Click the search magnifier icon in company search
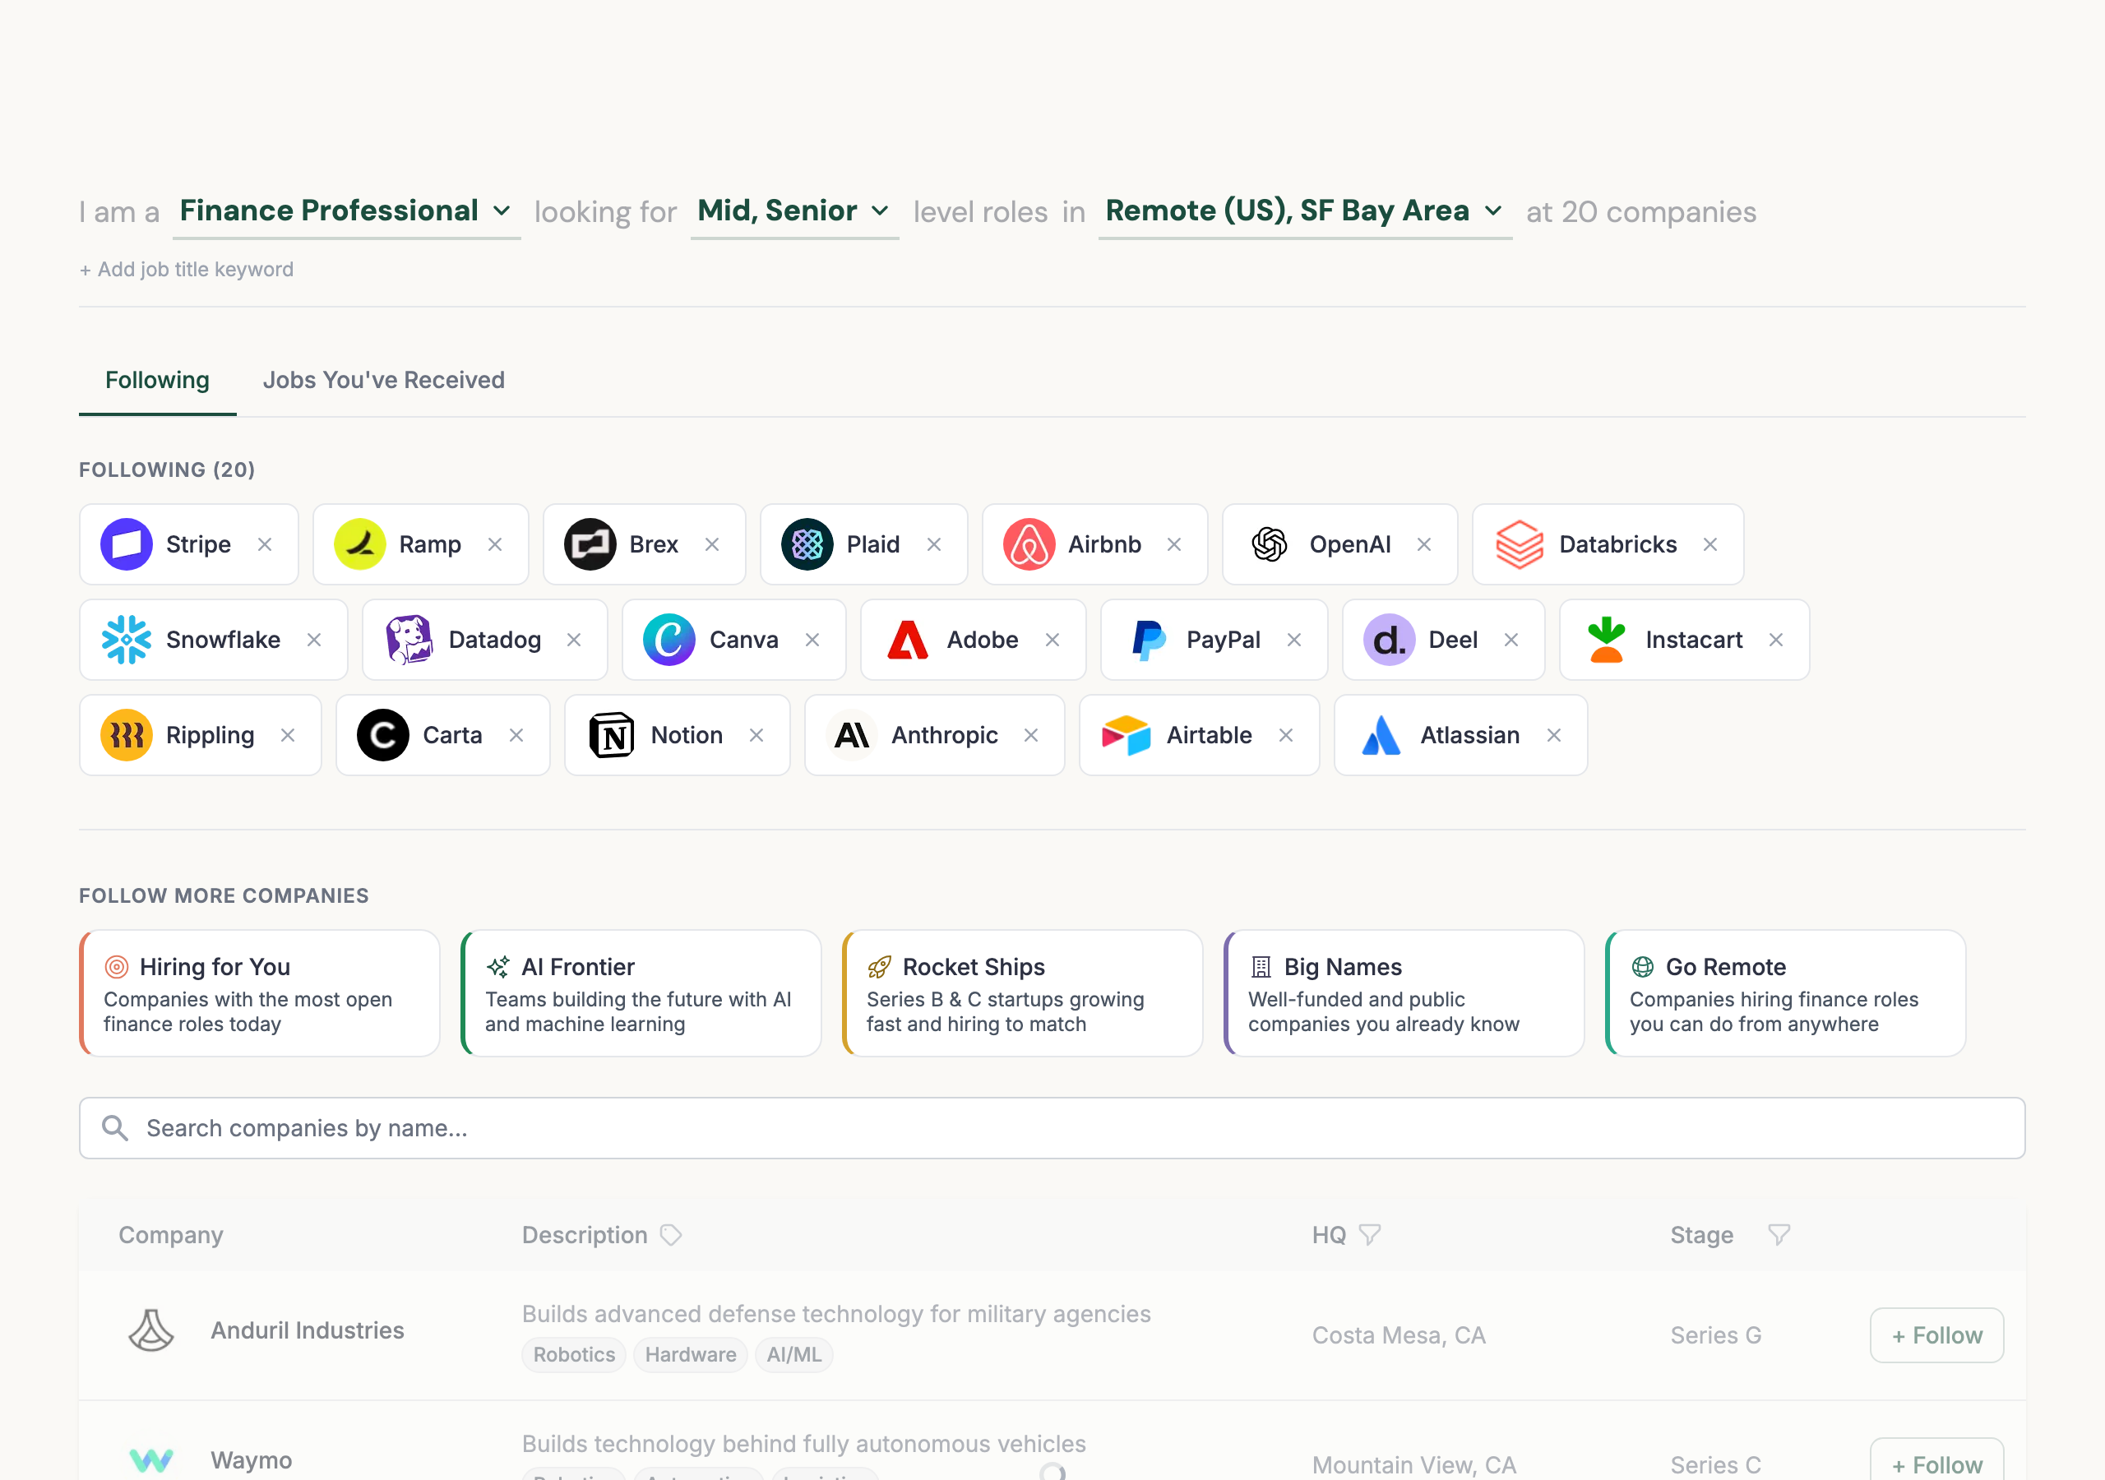Viewport: 2105px width, 1480px height. point(115,1128)
